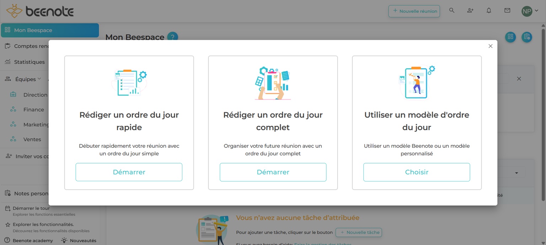Open notifications via the bell icon
Screen dimensions: 546x245
pyautogui.click(x=489, y=11)
